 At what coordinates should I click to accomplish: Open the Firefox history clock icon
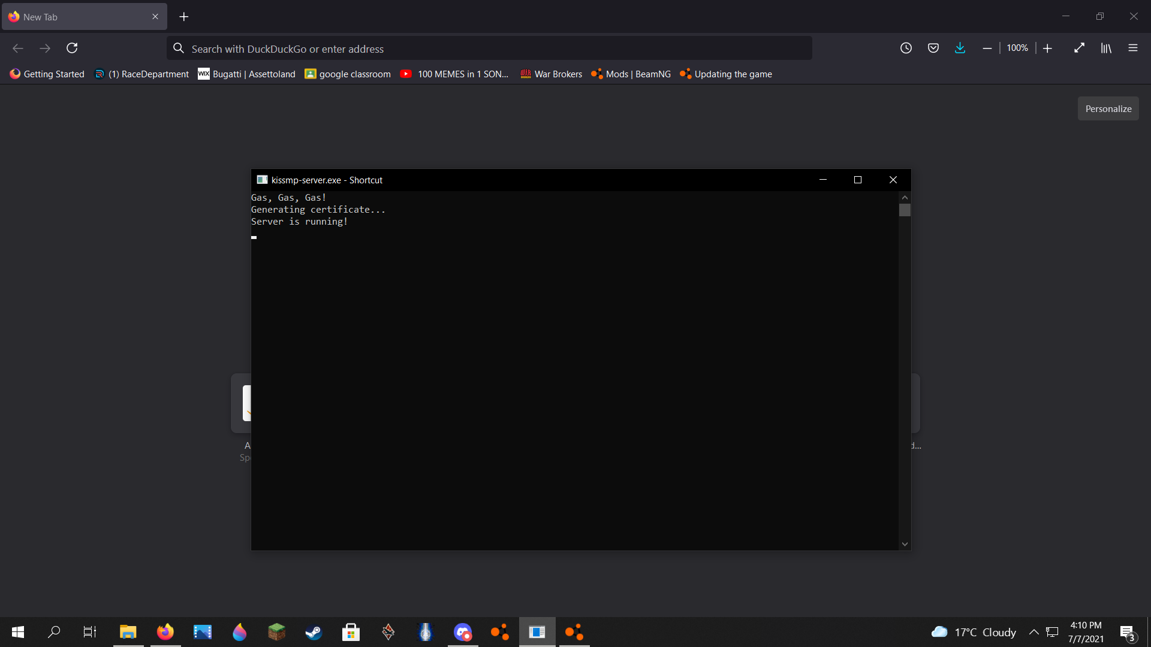point(906,48)
